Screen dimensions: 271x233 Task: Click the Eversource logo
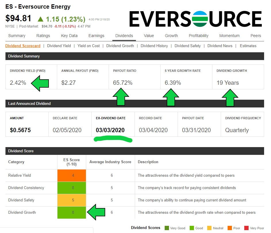195,19
